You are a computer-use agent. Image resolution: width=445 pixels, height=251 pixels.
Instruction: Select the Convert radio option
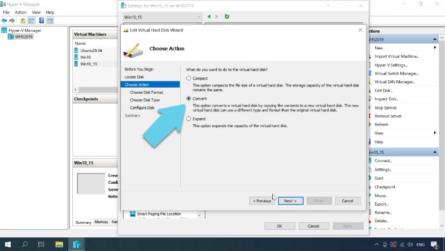point(189,98)
